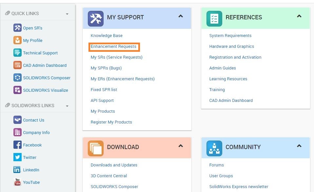Collapse the SolidWorks Links section arrow
Screen dimensions: 314x192
click(67, 106)
